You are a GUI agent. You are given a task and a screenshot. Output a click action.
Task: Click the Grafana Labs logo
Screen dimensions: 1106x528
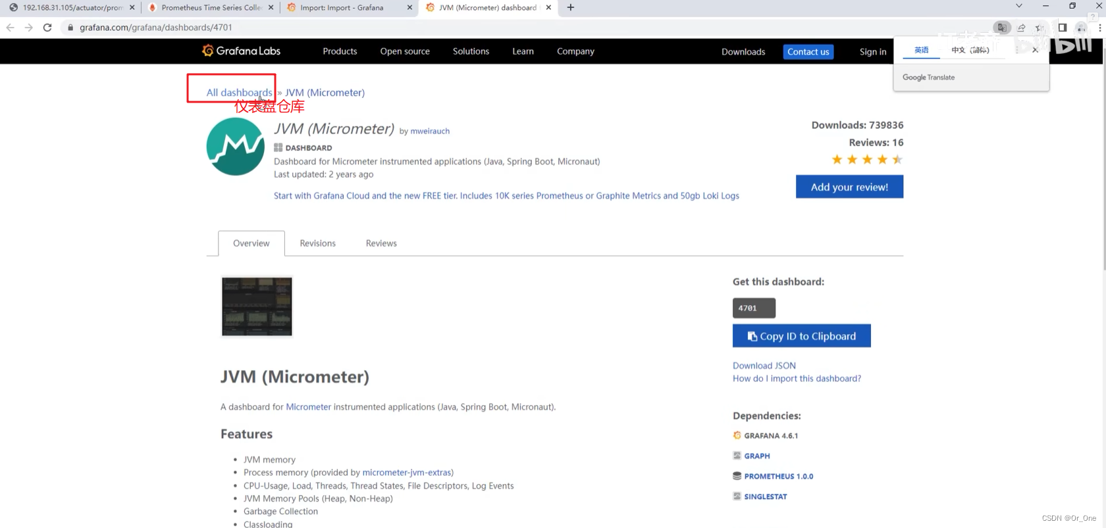[241, 51]
